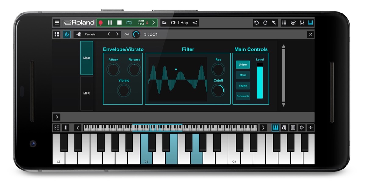Shift the keyboard range left
The height and width of the screenshot is (185, 366).
pos(78,128)
